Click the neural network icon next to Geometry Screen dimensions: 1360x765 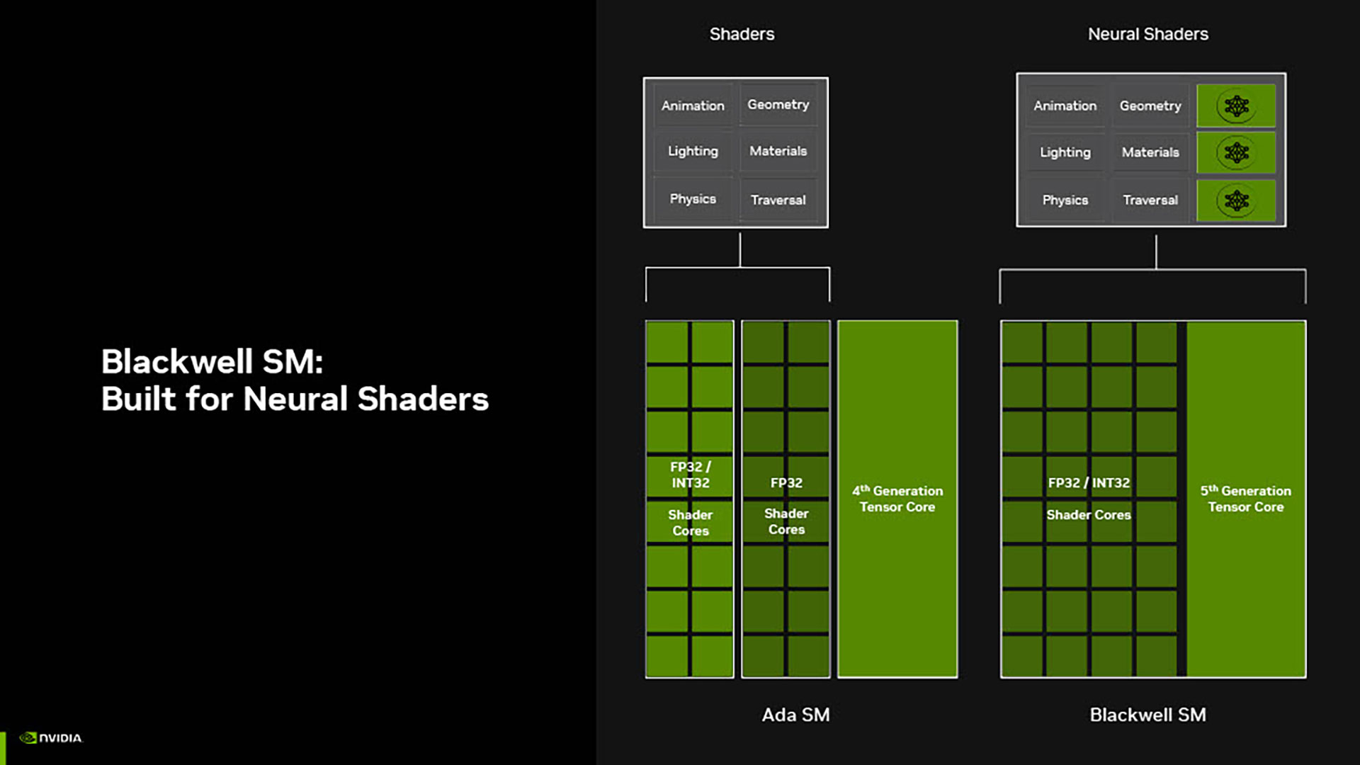click(1236, 106)
